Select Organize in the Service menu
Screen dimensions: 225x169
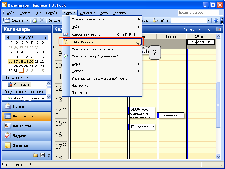tap(102, 42)
